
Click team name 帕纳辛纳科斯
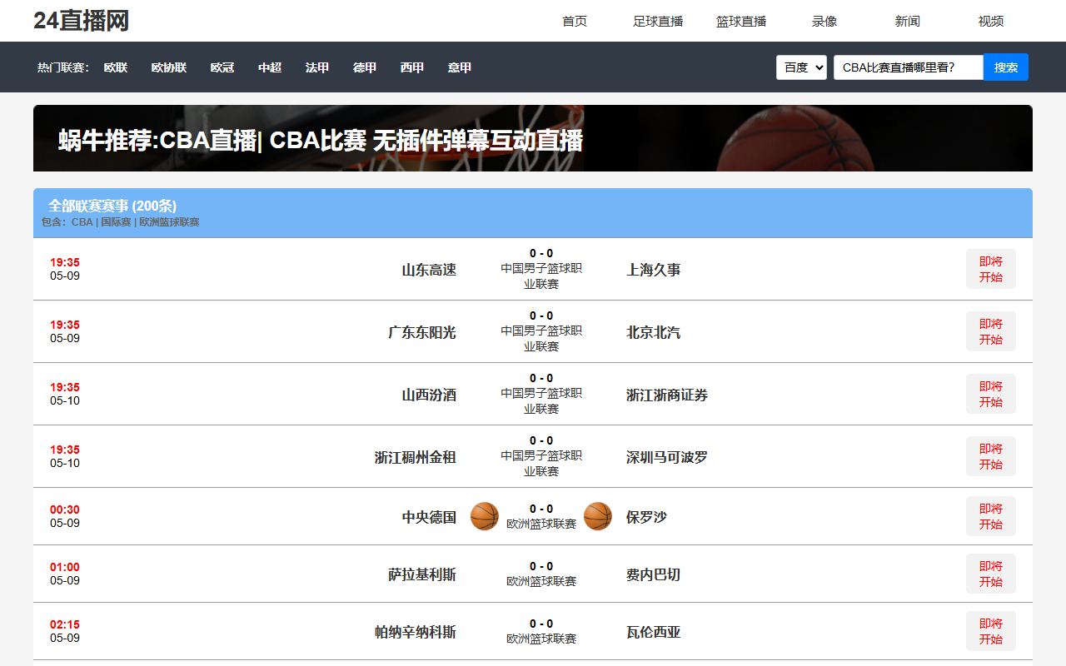coord(416,632)
